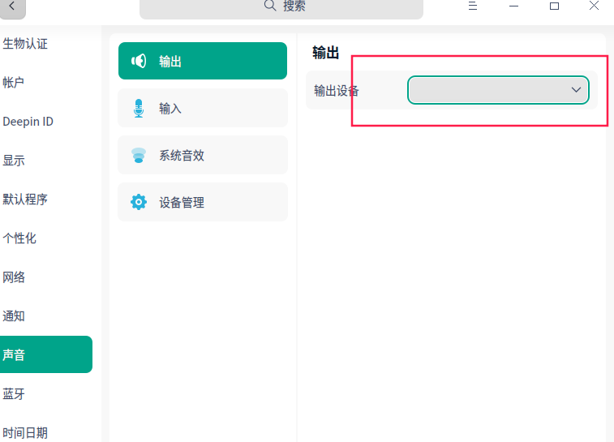Close the settings window
Screen dimensions: 614x442
click(594, 6)
